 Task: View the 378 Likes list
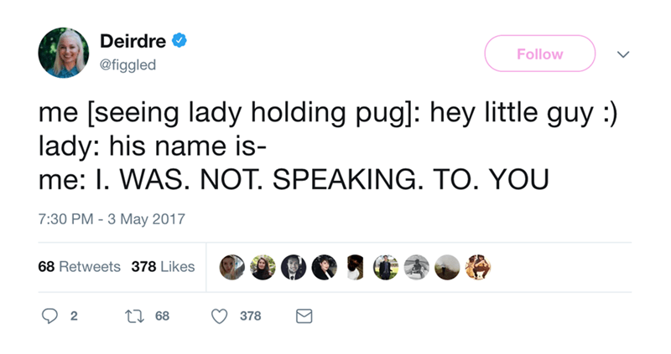click(x=163, y=267)
